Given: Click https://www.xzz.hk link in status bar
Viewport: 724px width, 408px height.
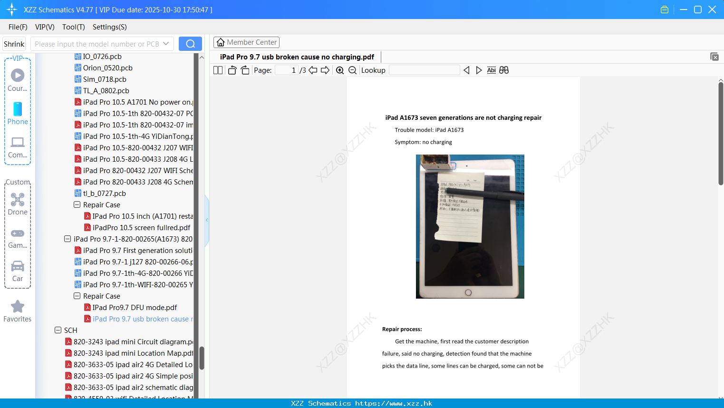Looking at the screenshot, I should click(x=394, y=403).
